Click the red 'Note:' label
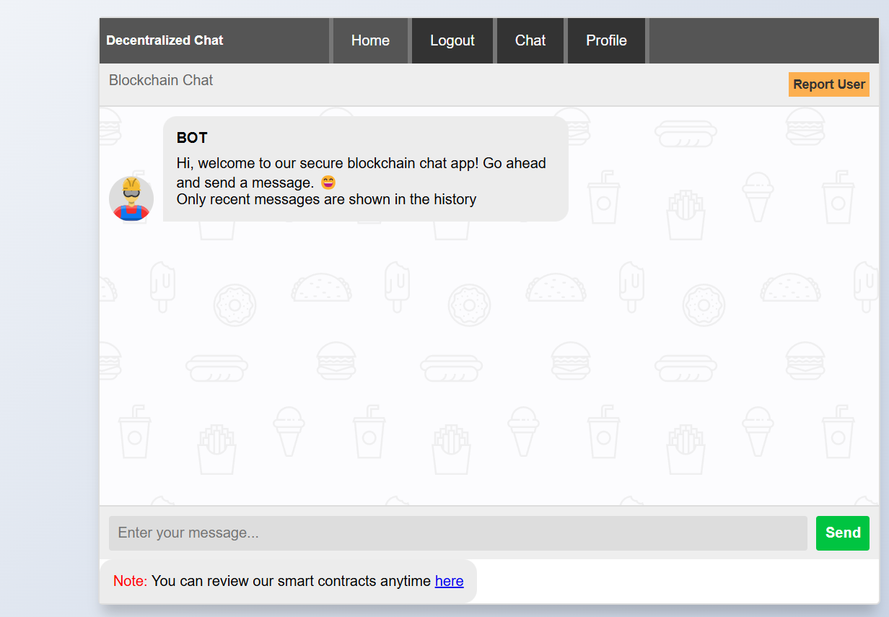The image size is (889, 617). (x=130, y=581)
